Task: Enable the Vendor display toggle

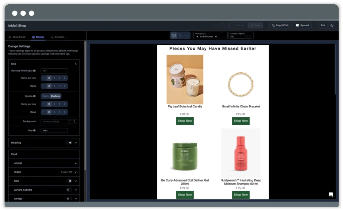Action: click(69, 198)
